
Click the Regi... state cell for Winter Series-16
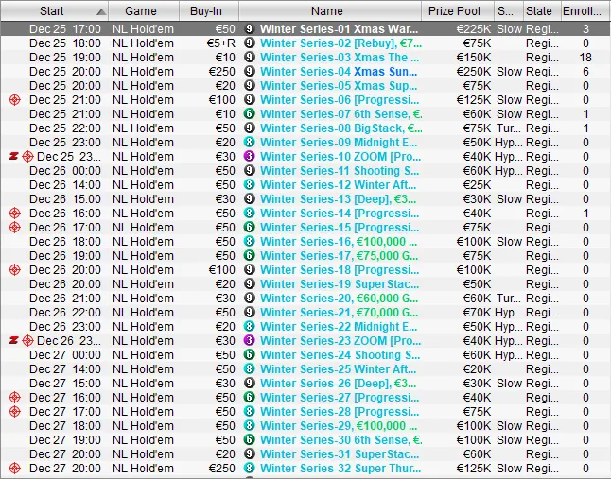[x=542, y=242]
